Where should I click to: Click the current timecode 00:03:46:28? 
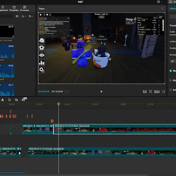coord(44,91)
